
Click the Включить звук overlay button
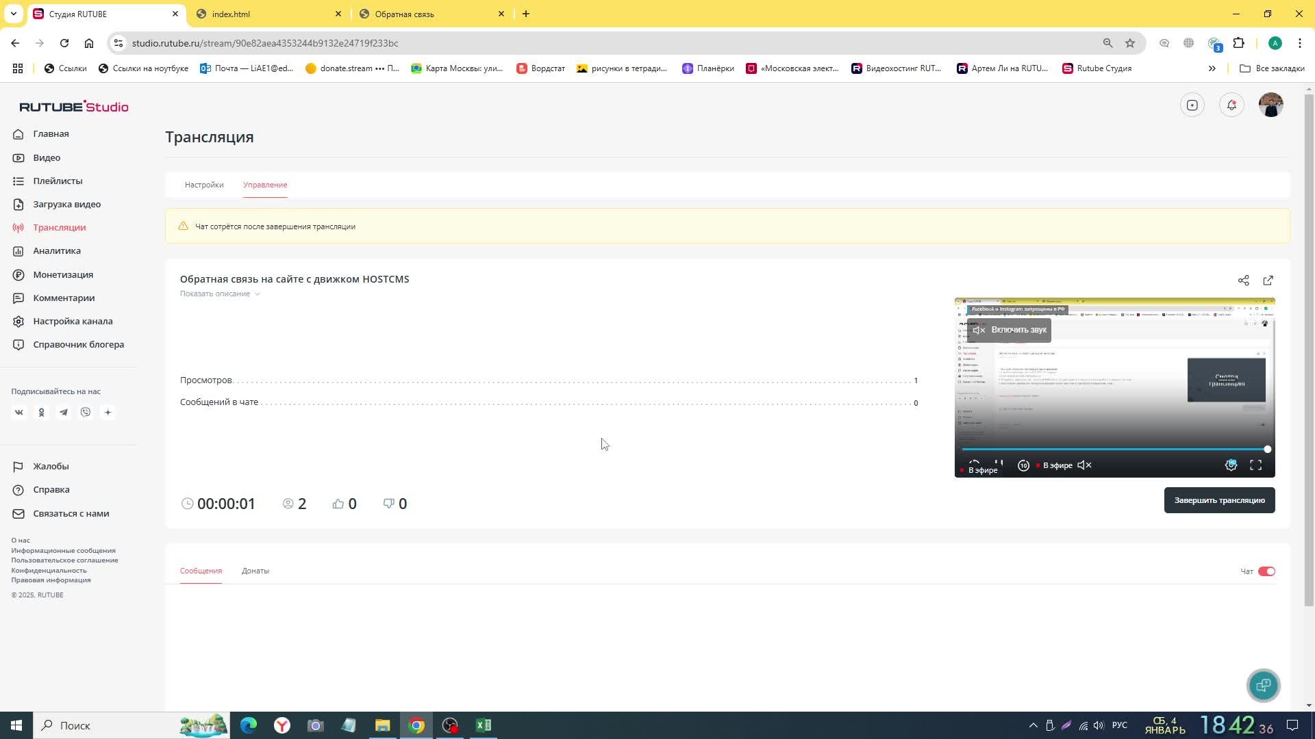click(x=1010, y=330)
